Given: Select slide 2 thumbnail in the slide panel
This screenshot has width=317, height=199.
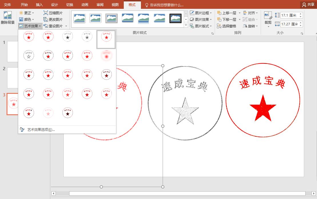Looking at the screenshot, I should point(13,78).
